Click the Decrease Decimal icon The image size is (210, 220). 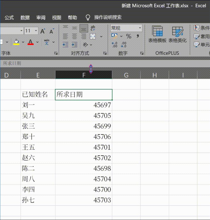click(123, 44)
